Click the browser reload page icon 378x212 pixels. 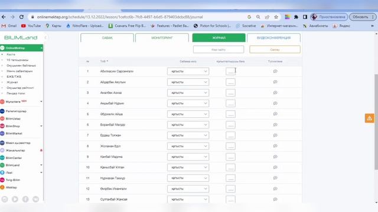21,17
